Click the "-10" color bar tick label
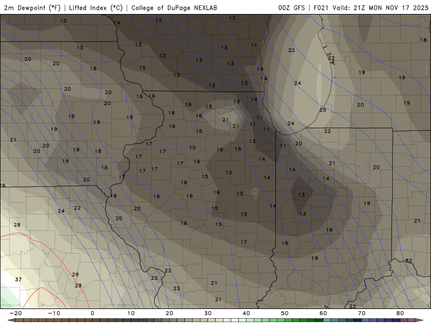Image resolution: width=431 pixels, height=323 pixels. point(54,313)
